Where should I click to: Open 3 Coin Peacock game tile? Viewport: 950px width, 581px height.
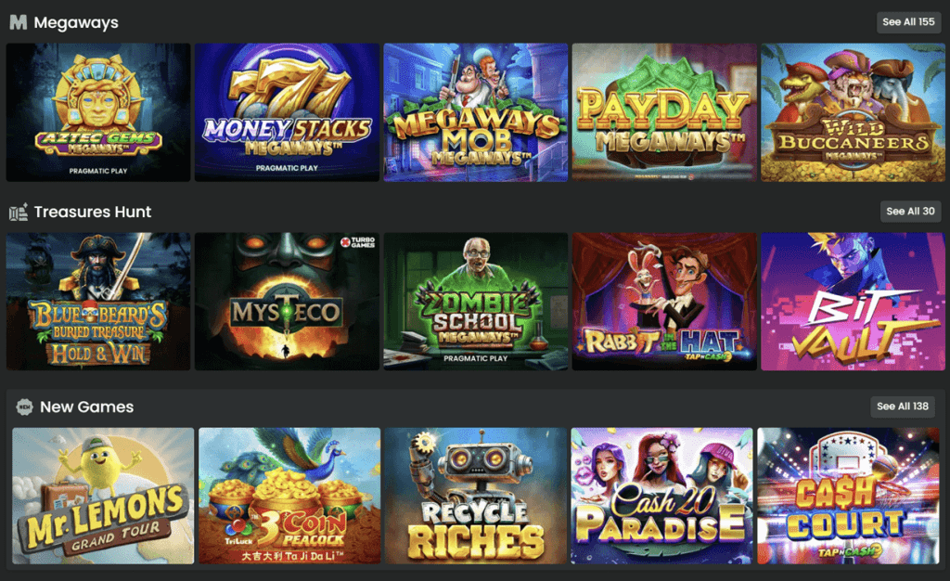(289, 497)
